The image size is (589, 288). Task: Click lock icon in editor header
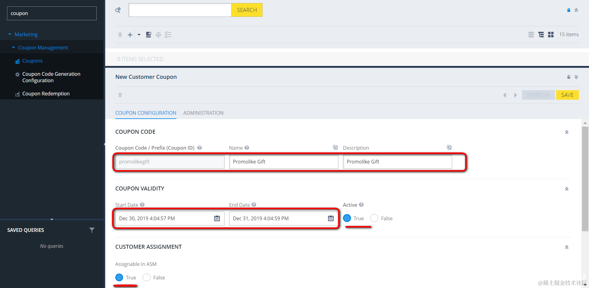tap(568, 77)
